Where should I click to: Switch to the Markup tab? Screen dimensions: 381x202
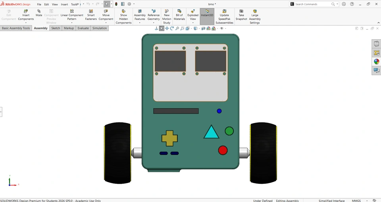(x=69, y=28)
